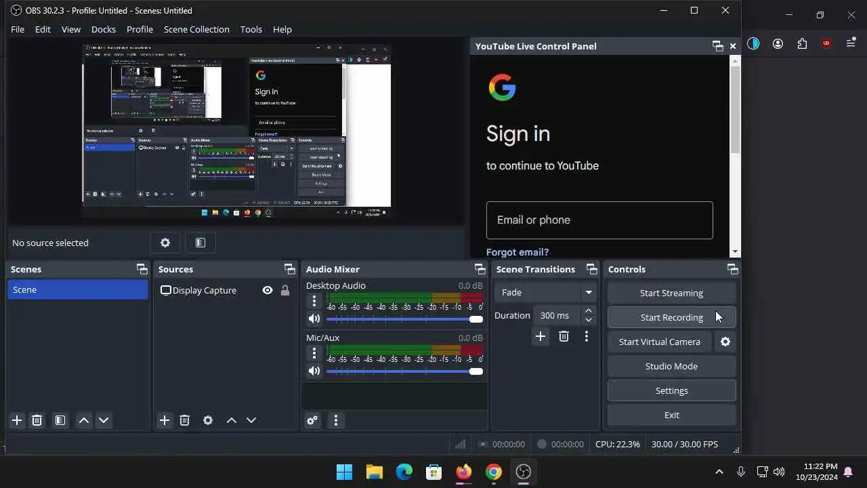
Task: Adjust Desktop Audio volume slider
Action: click(x=404, y=319)
